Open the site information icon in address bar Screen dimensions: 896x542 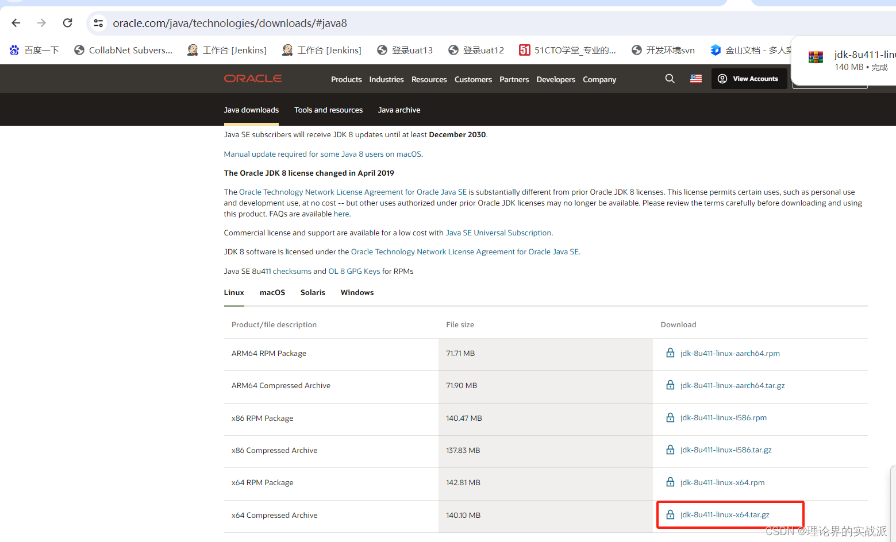(98, 23)
